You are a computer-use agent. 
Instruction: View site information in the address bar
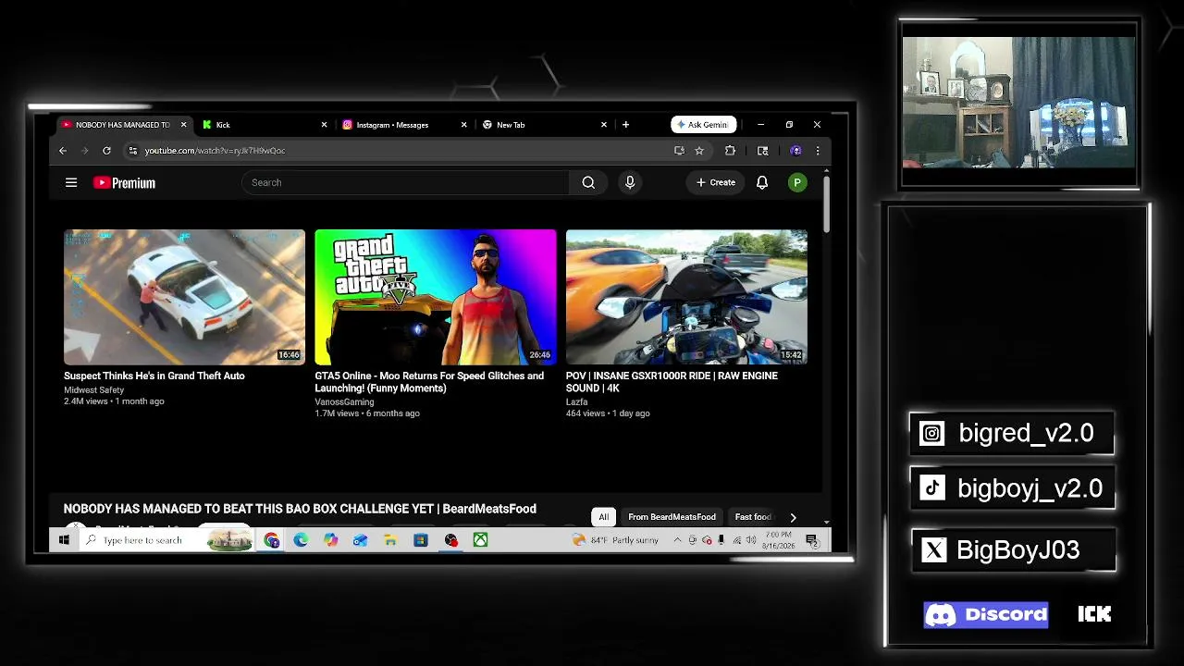[133, 151]
